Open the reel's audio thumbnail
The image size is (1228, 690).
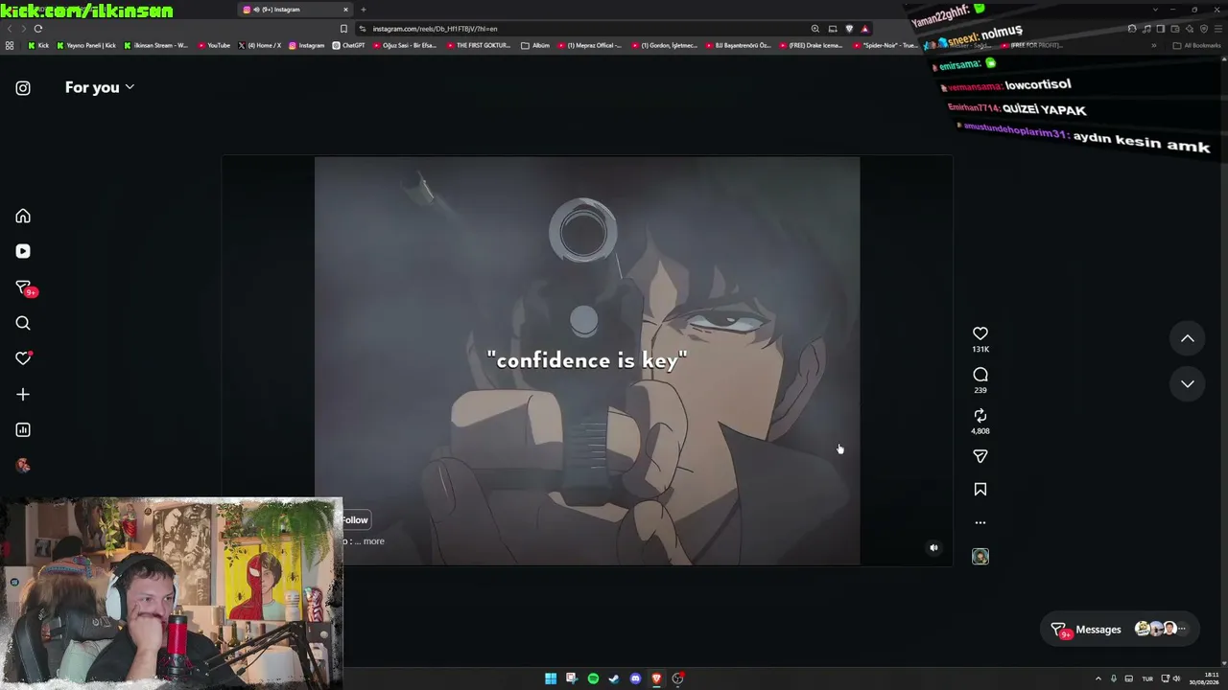(x=980, y=557)
